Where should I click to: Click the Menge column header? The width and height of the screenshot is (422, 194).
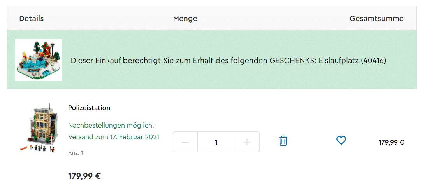pyautogui.click(x=185, y=19)
